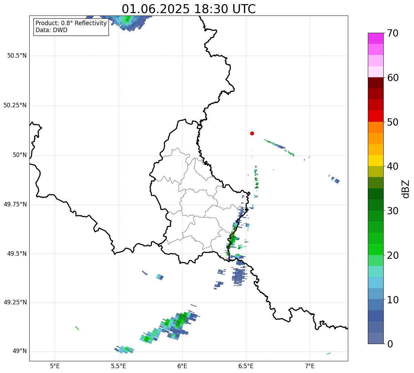Click the 6°E longitude label
The height and width of the screenshot is (373, 414).
click(182, 366)
